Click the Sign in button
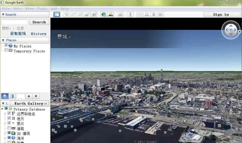The width and height of the screenshot is (242, 143). coord(222,14)
